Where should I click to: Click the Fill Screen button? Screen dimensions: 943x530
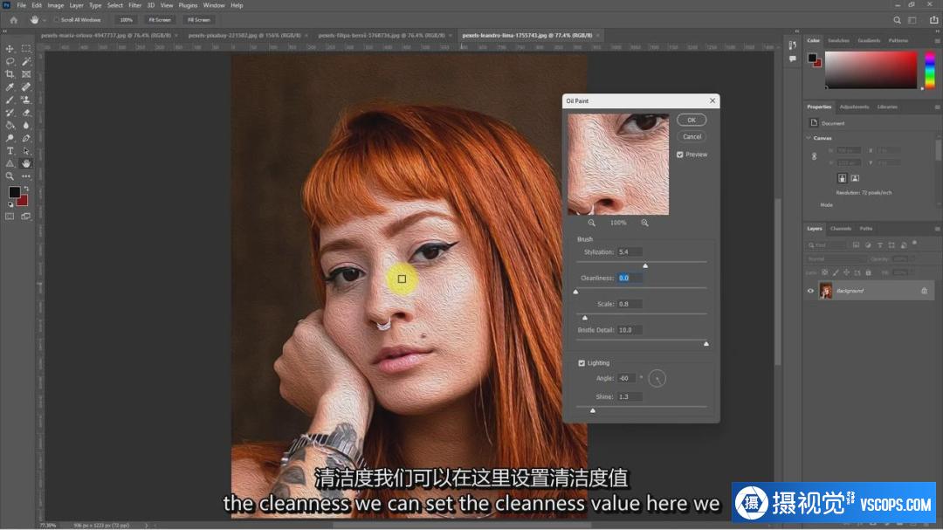coord(198,20)
